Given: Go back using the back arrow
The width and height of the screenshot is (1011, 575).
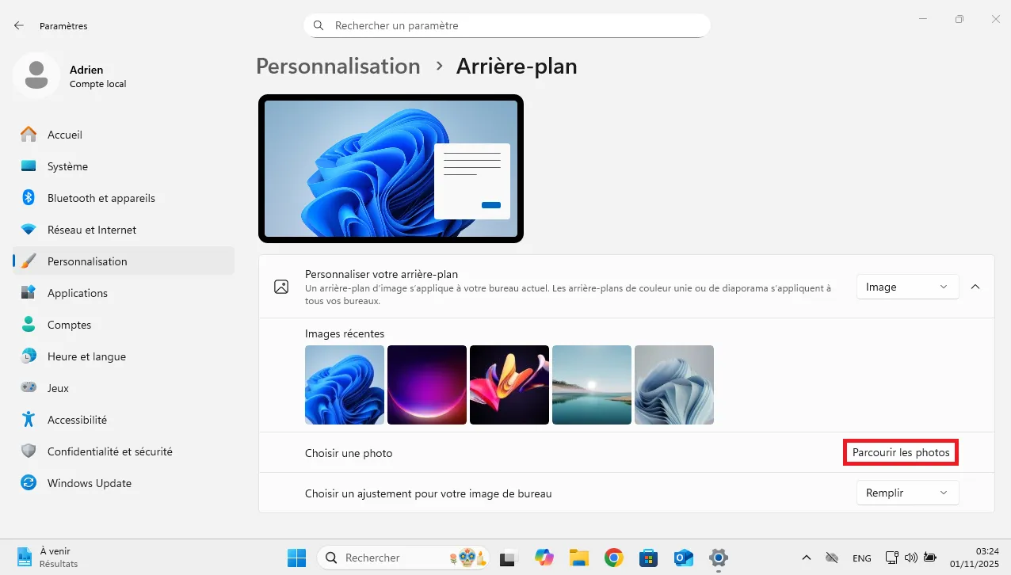Looking at the screenshot, I should pyautogui.click(x=17, y=25).
